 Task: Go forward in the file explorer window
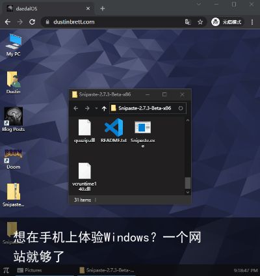[x=87, y=108]
